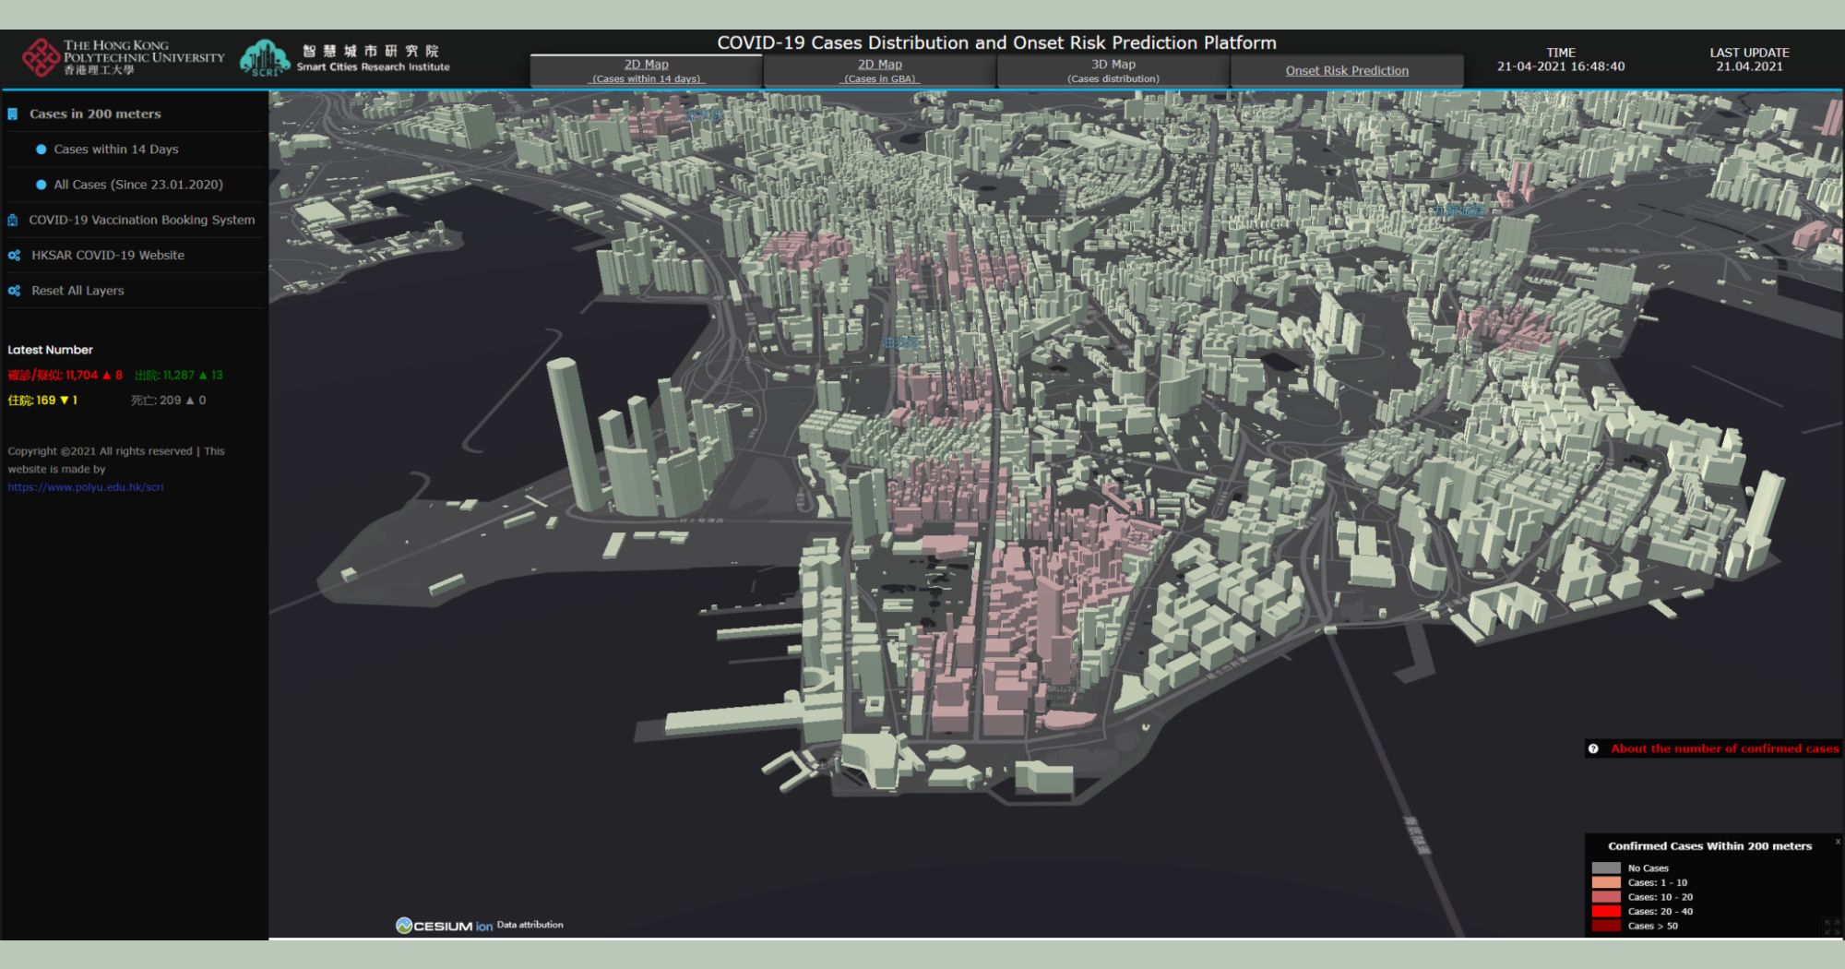Click About the number of confirmed cases
Image resolution: width=1845 pixels, height=969 pixels.
tap(1724, 748)
